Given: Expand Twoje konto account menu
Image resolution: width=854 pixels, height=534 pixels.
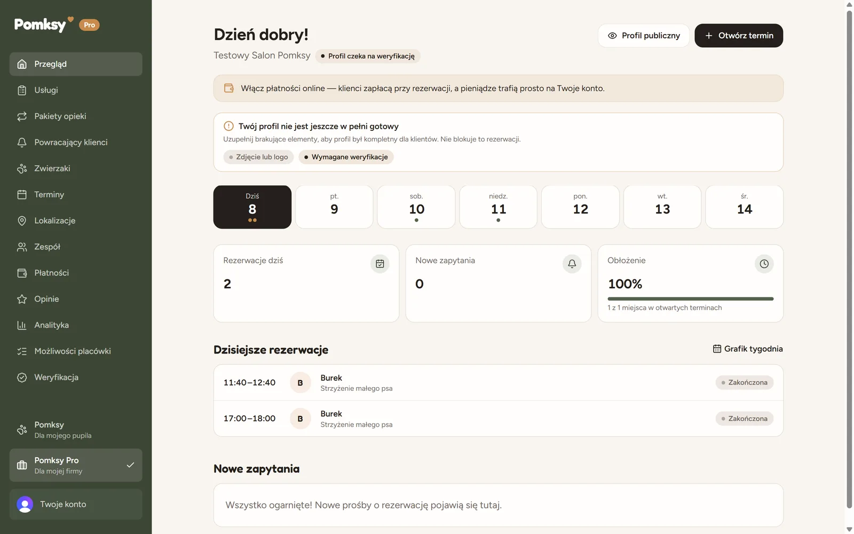Looking at the screenshot, I should point(76,504).
